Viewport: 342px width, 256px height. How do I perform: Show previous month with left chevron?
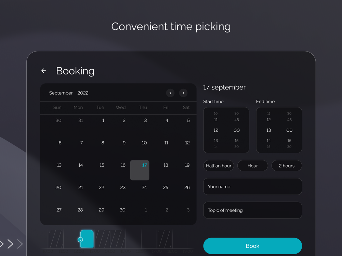170,93
